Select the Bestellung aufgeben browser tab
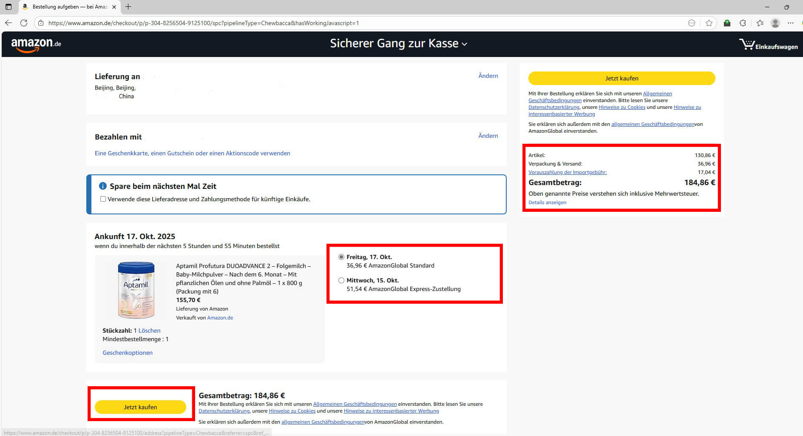Screen dimensions: 803x436 point(68,7)
